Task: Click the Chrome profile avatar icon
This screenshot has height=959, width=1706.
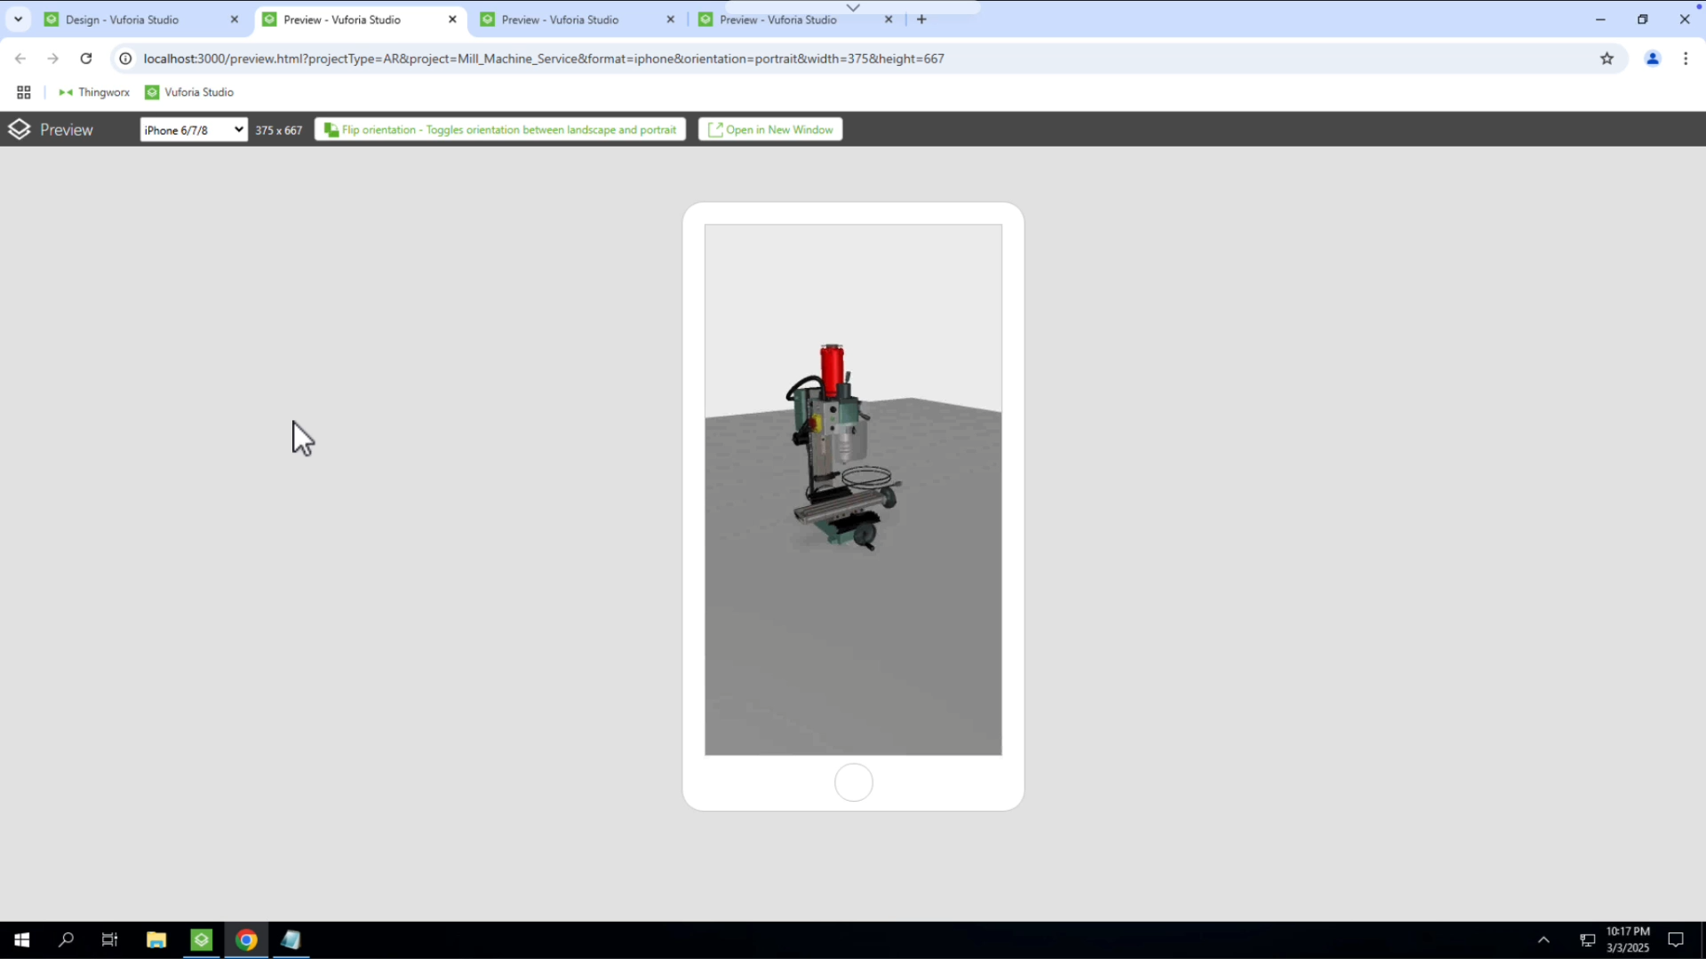Action: pos(1653,59)
